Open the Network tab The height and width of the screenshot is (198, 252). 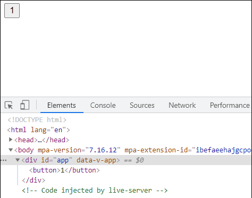click(182, 105)
